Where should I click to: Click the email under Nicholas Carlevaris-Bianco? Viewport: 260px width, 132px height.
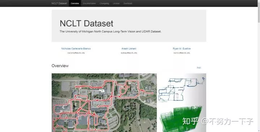pos(76,53)
